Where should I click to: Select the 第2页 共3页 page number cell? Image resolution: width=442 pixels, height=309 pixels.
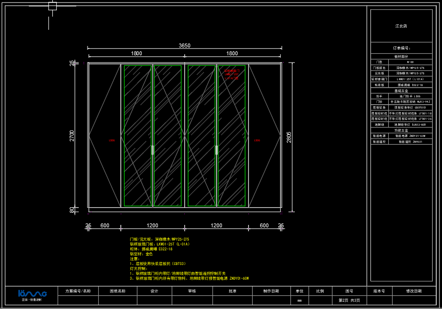349,300
